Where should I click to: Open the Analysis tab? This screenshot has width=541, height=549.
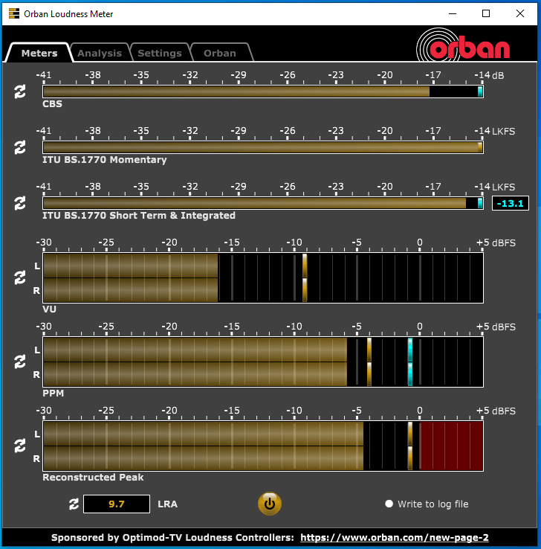pyautogui.click(x=100, y=54)
